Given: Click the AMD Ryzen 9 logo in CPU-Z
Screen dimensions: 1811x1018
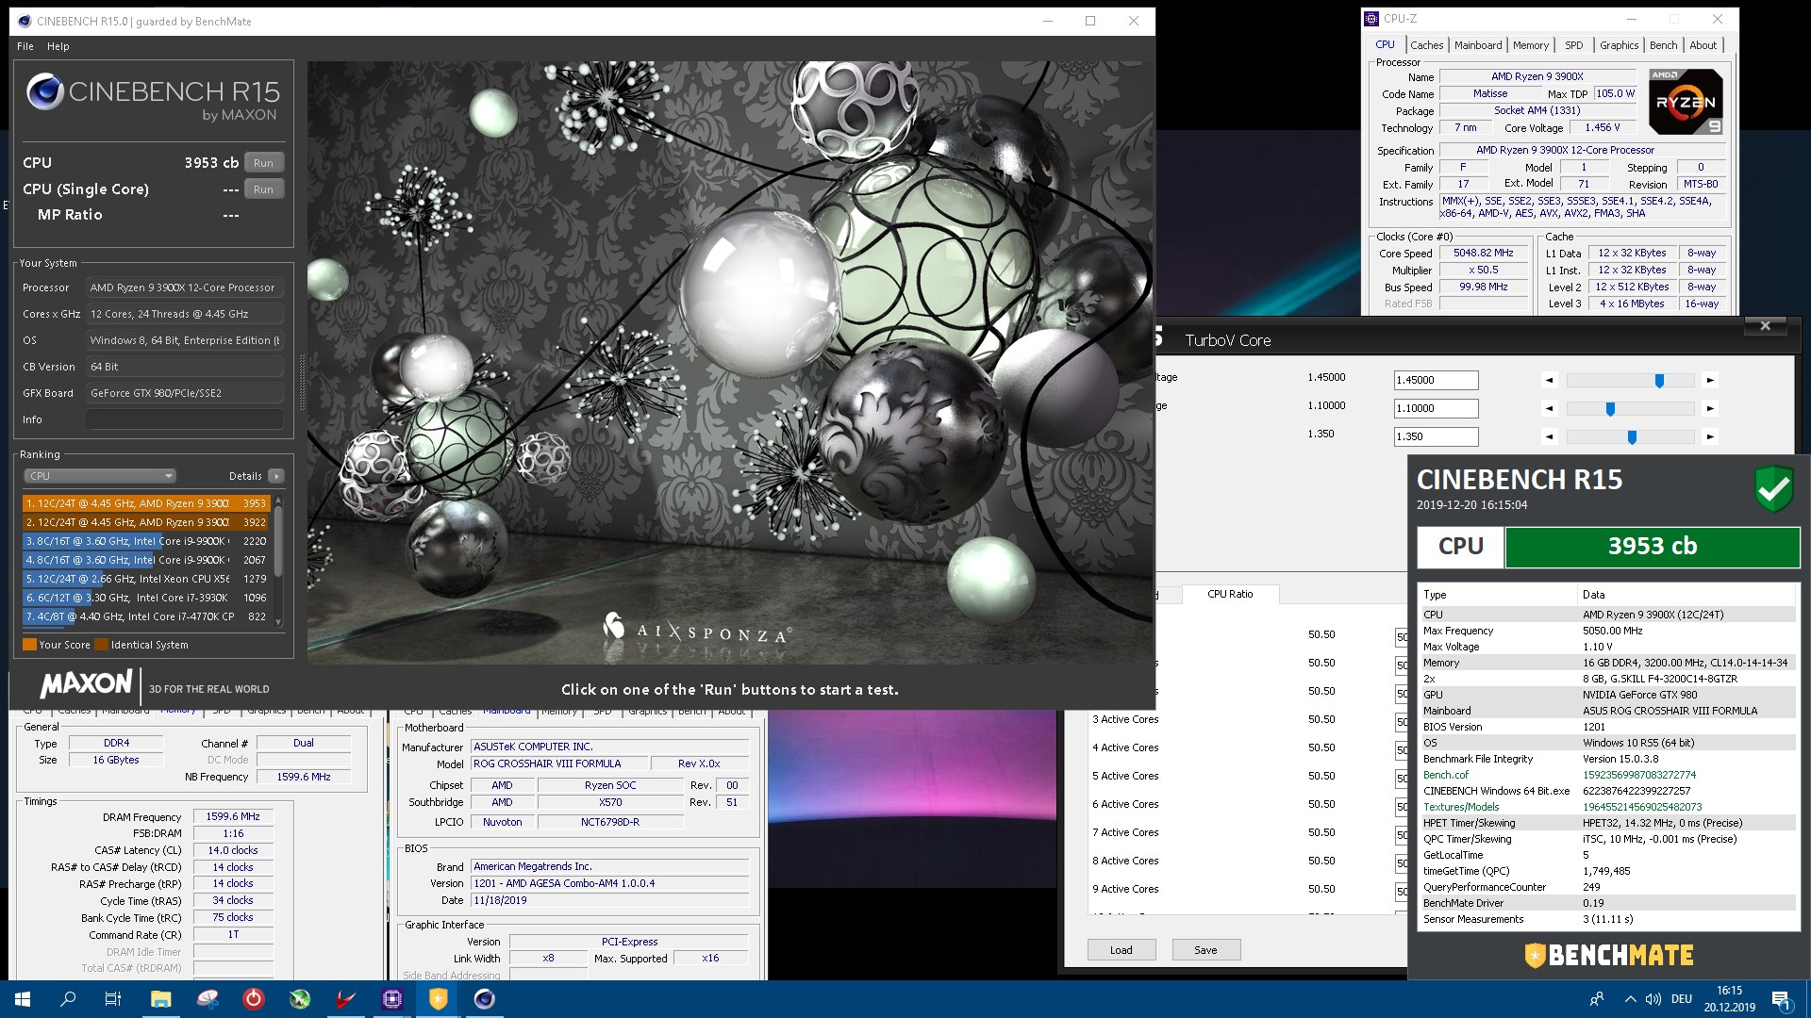Looking at the screenshot, I should pos(1686,102).
